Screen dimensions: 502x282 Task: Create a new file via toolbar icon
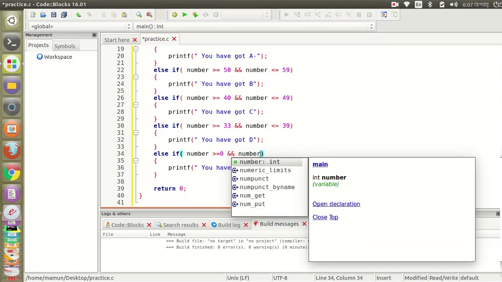coord(33,15)
